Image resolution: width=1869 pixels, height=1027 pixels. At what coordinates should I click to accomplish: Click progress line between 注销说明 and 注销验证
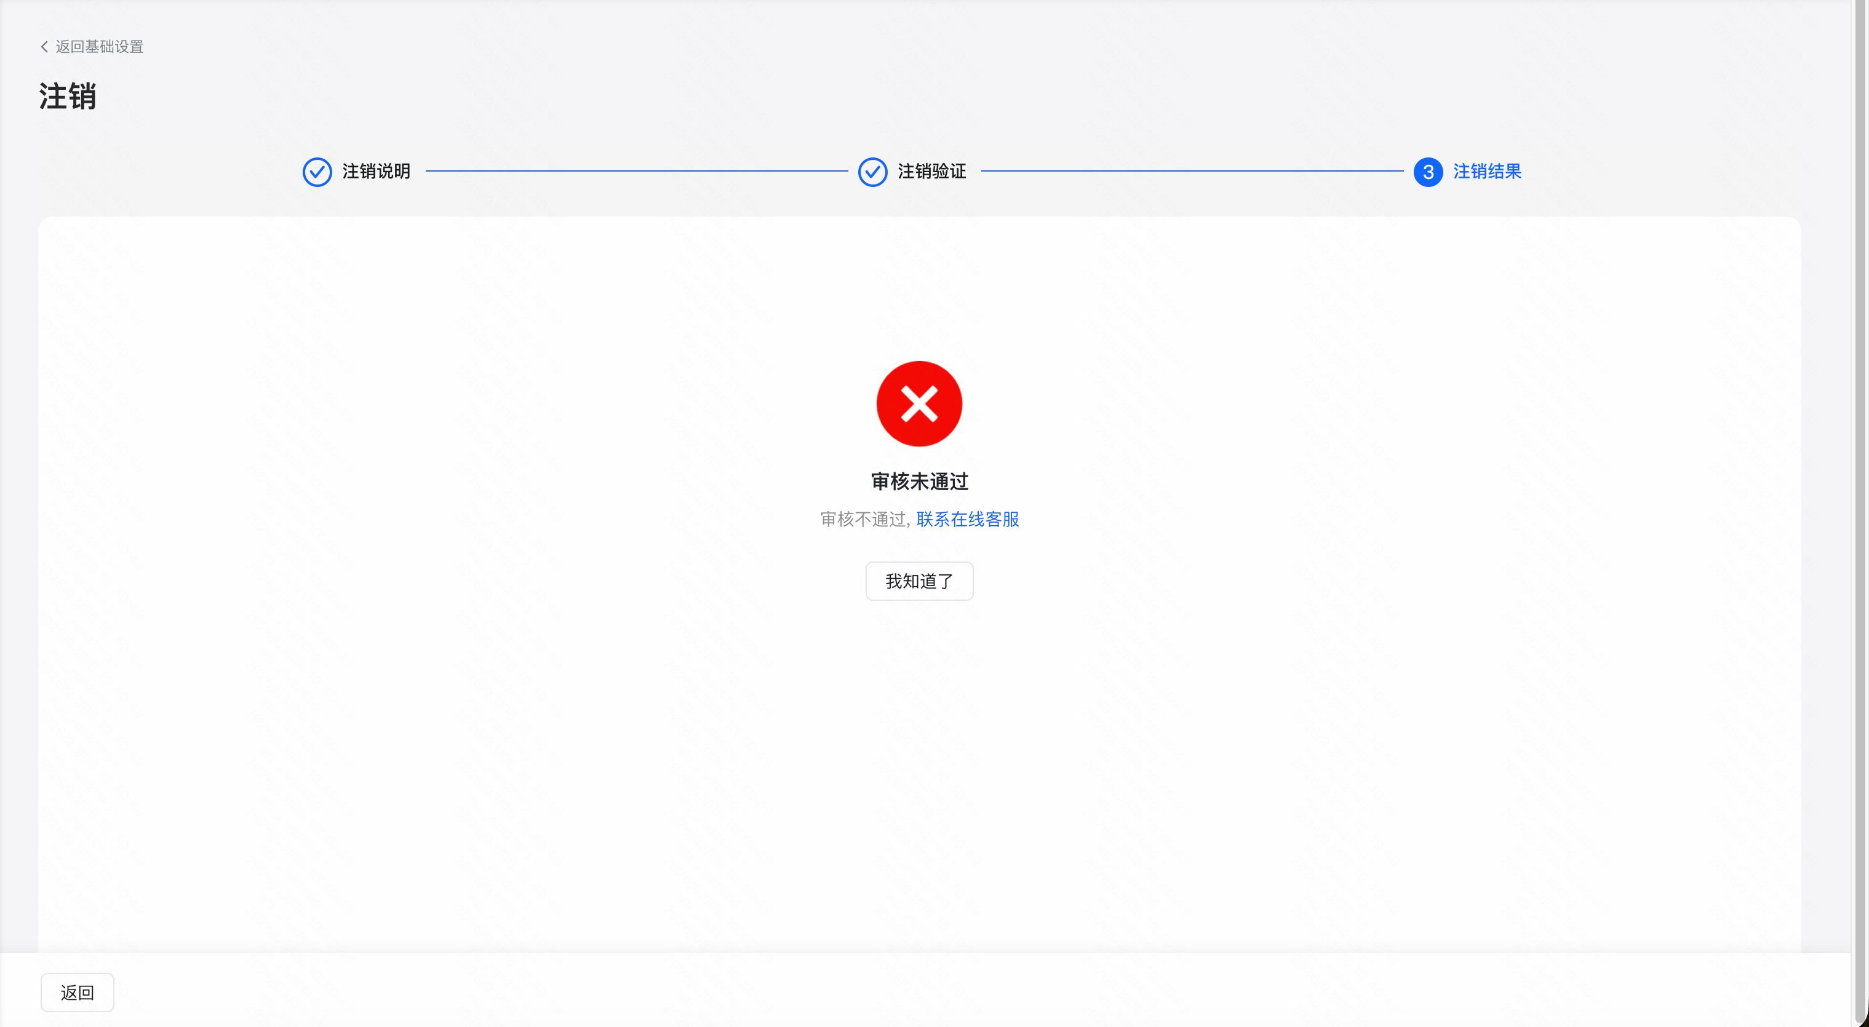[636, 171]
